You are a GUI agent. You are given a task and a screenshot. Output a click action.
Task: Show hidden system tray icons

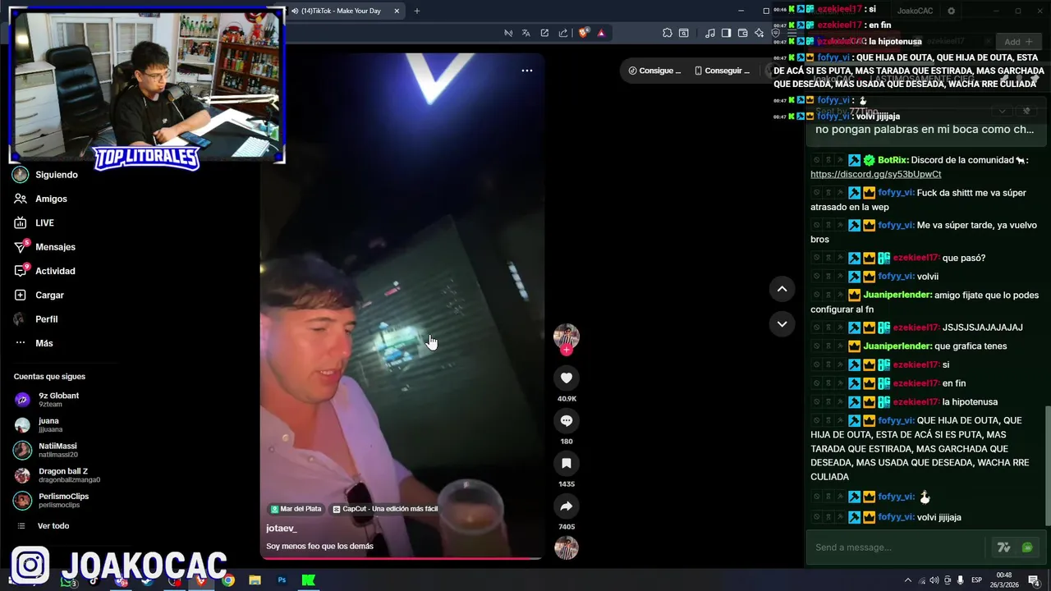point(907,580)
